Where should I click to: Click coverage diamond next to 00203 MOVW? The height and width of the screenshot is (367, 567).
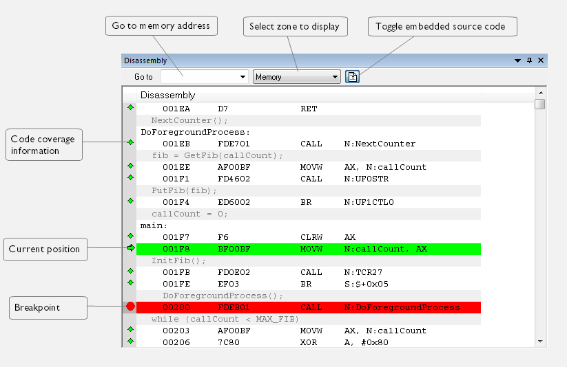point(130,330)
